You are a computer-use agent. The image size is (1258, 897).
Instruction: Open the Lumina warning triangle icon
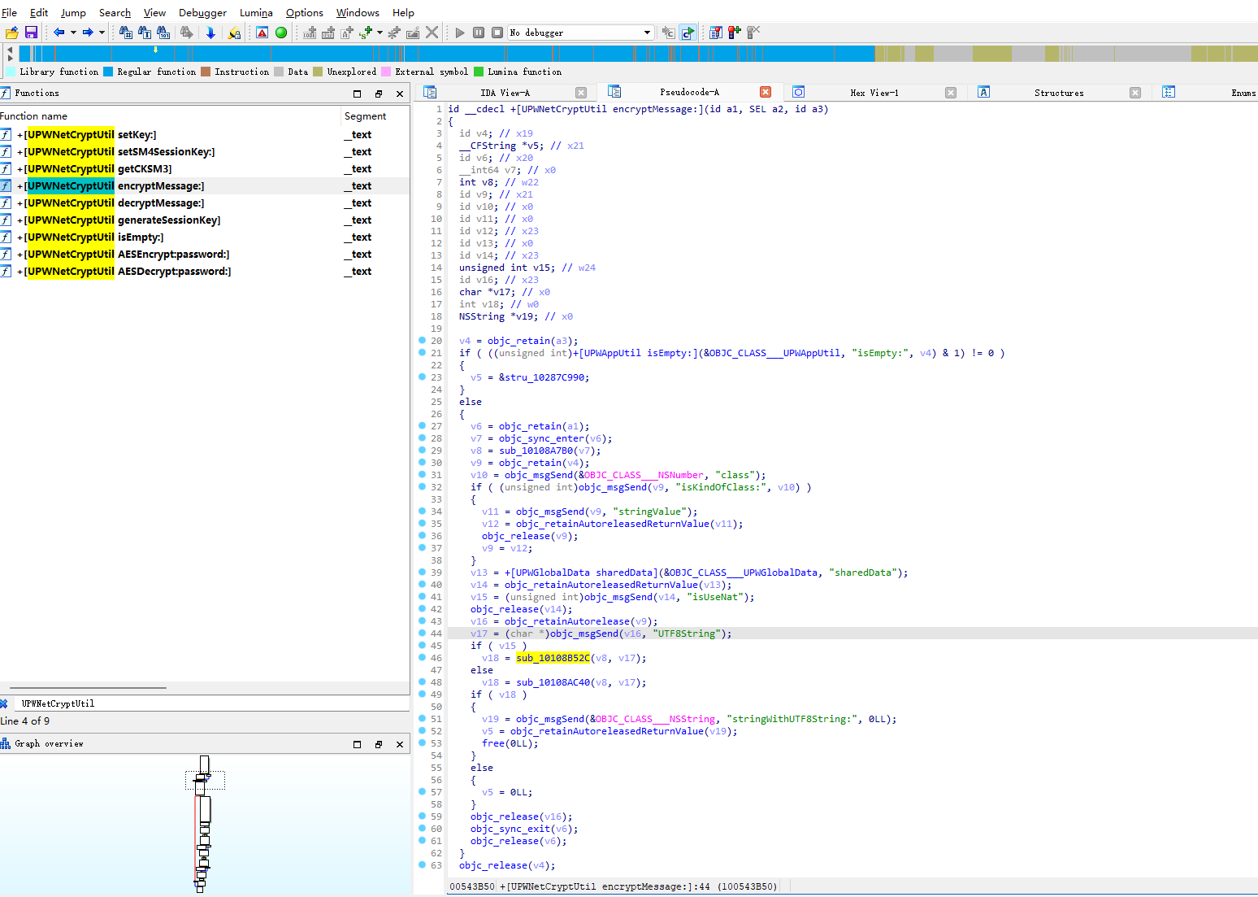261,33
